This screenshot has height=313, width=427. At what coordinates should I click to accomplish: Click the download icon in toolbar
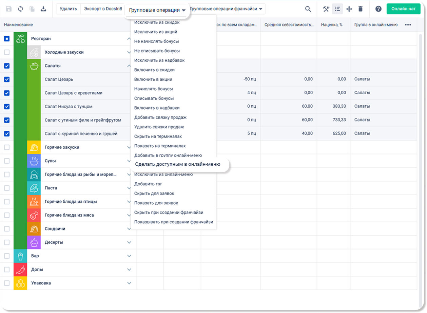(43, 9)
